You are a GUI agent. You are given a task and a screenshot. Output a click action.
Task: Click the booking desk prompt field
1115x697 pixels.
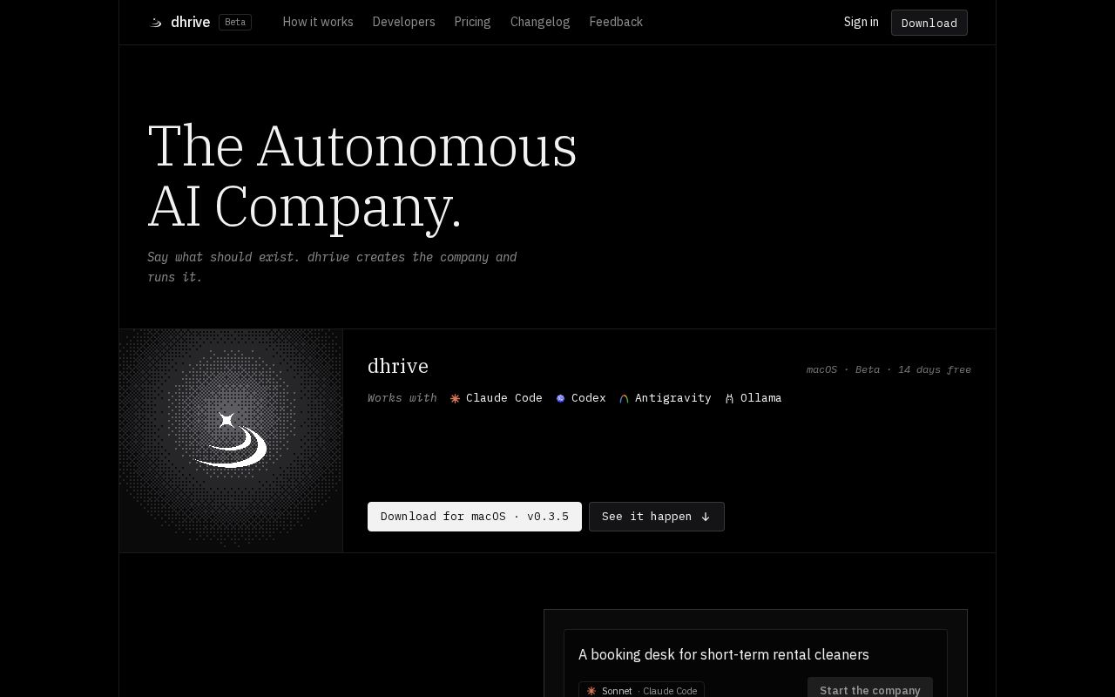[755, 654]
